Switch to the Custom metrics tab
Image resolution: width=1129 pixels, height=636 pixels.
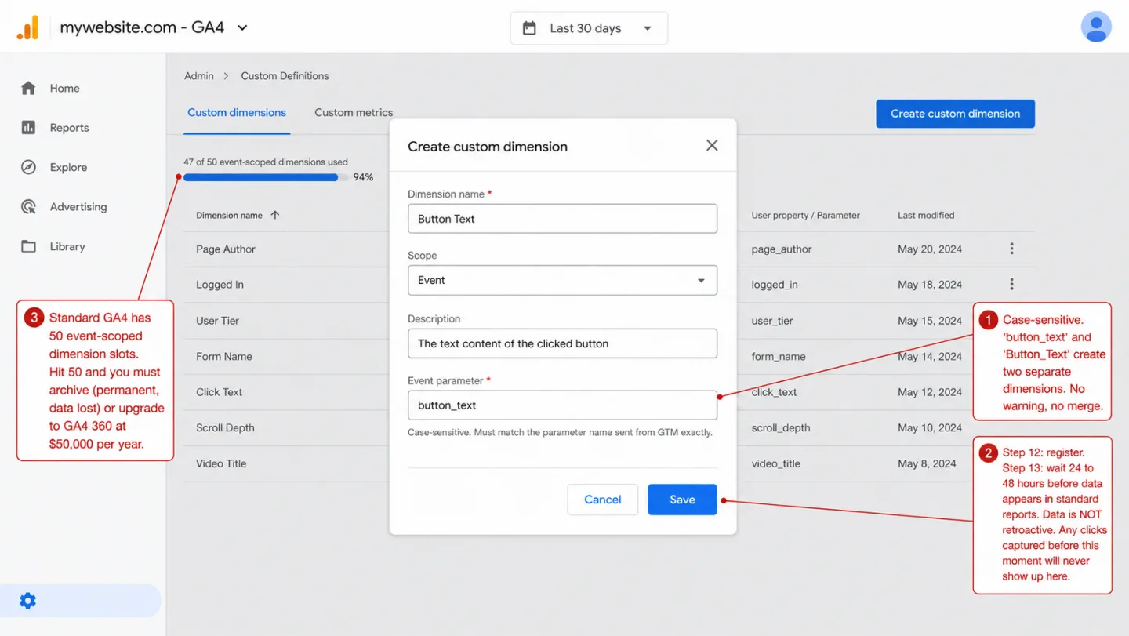pos(354,113)
